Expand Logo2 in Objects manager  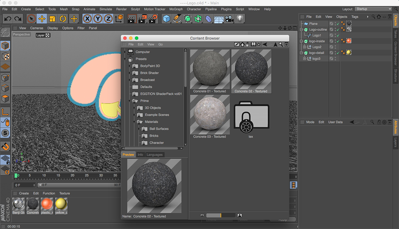(x=304, y=47)
